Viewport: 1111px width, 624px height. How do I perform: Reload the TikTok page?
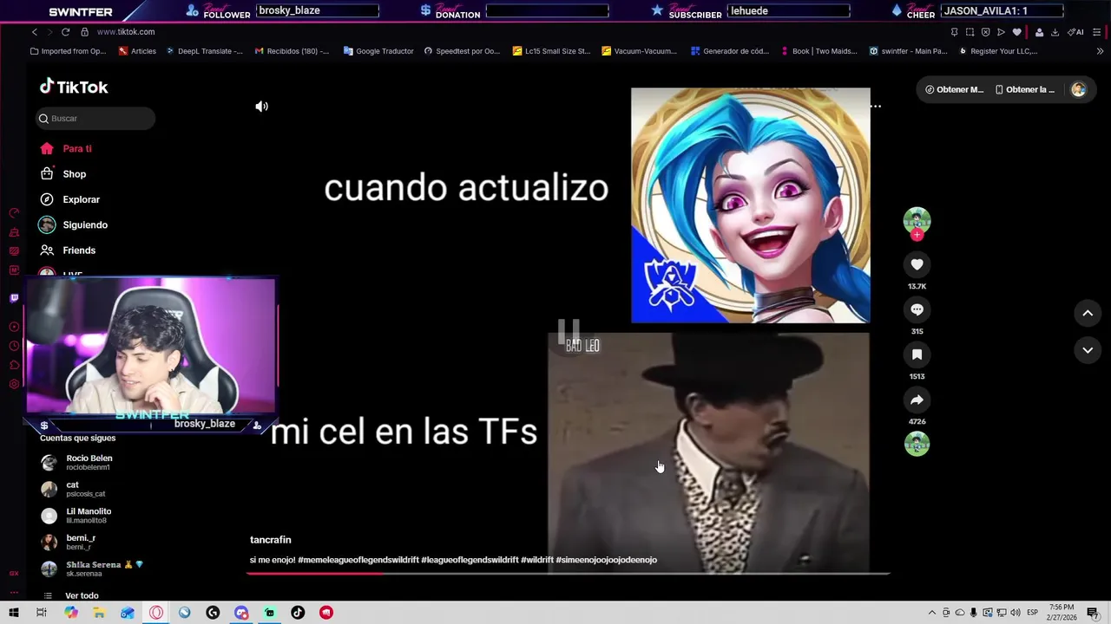pos(65,32)
